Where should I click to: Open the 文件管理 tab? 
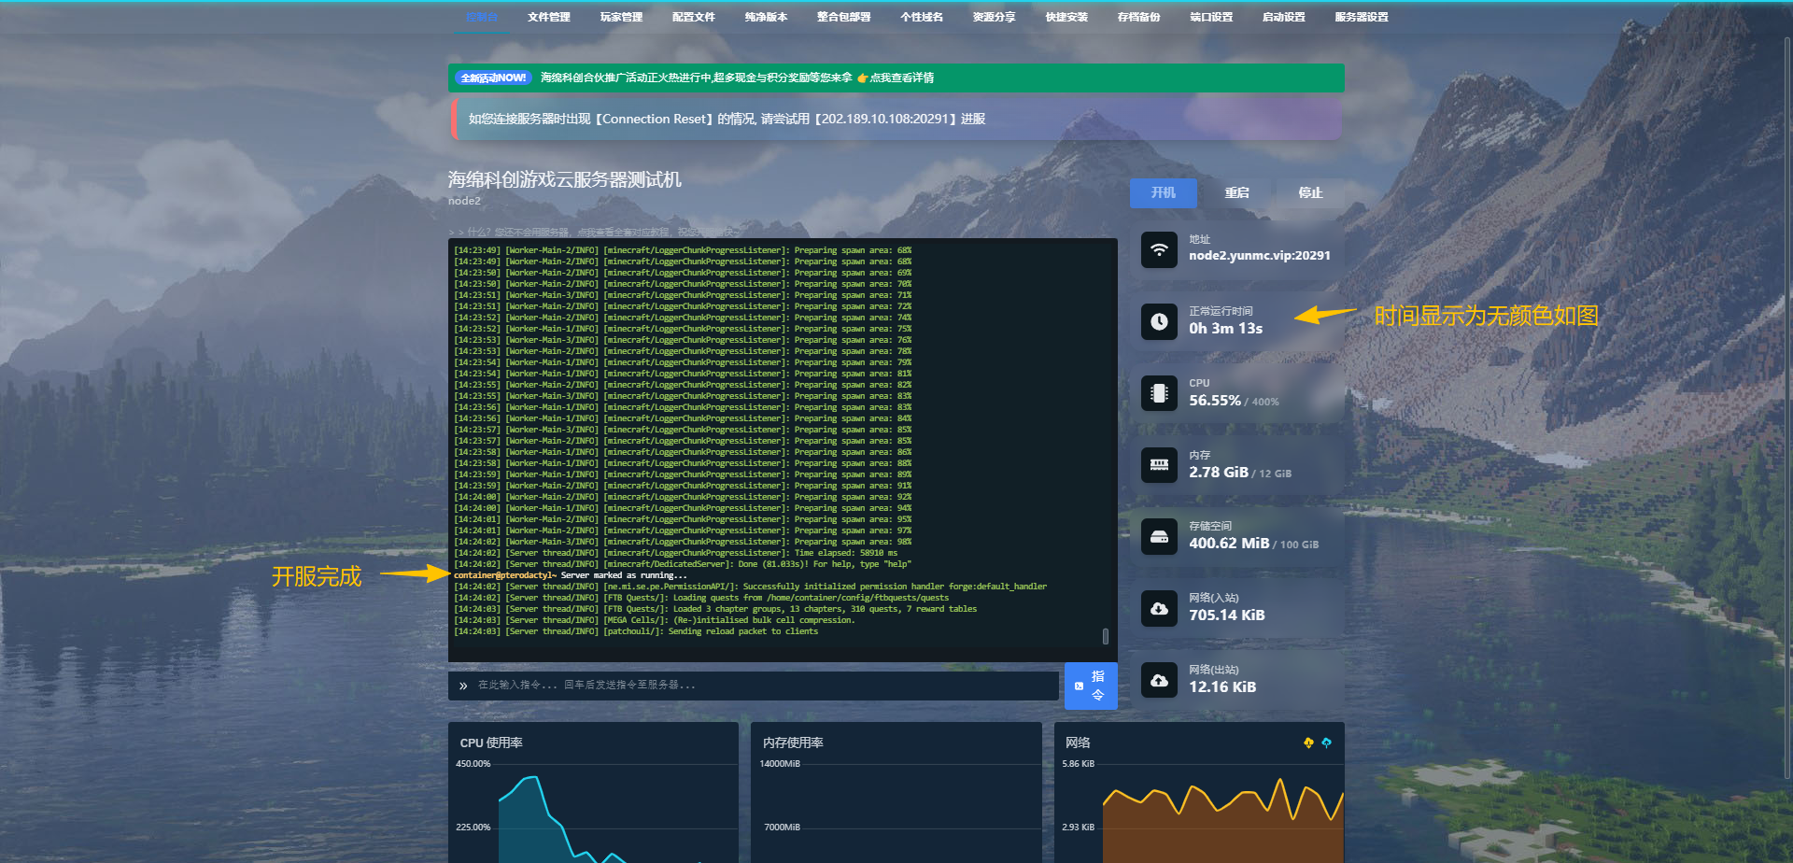[x=548, y=17]
